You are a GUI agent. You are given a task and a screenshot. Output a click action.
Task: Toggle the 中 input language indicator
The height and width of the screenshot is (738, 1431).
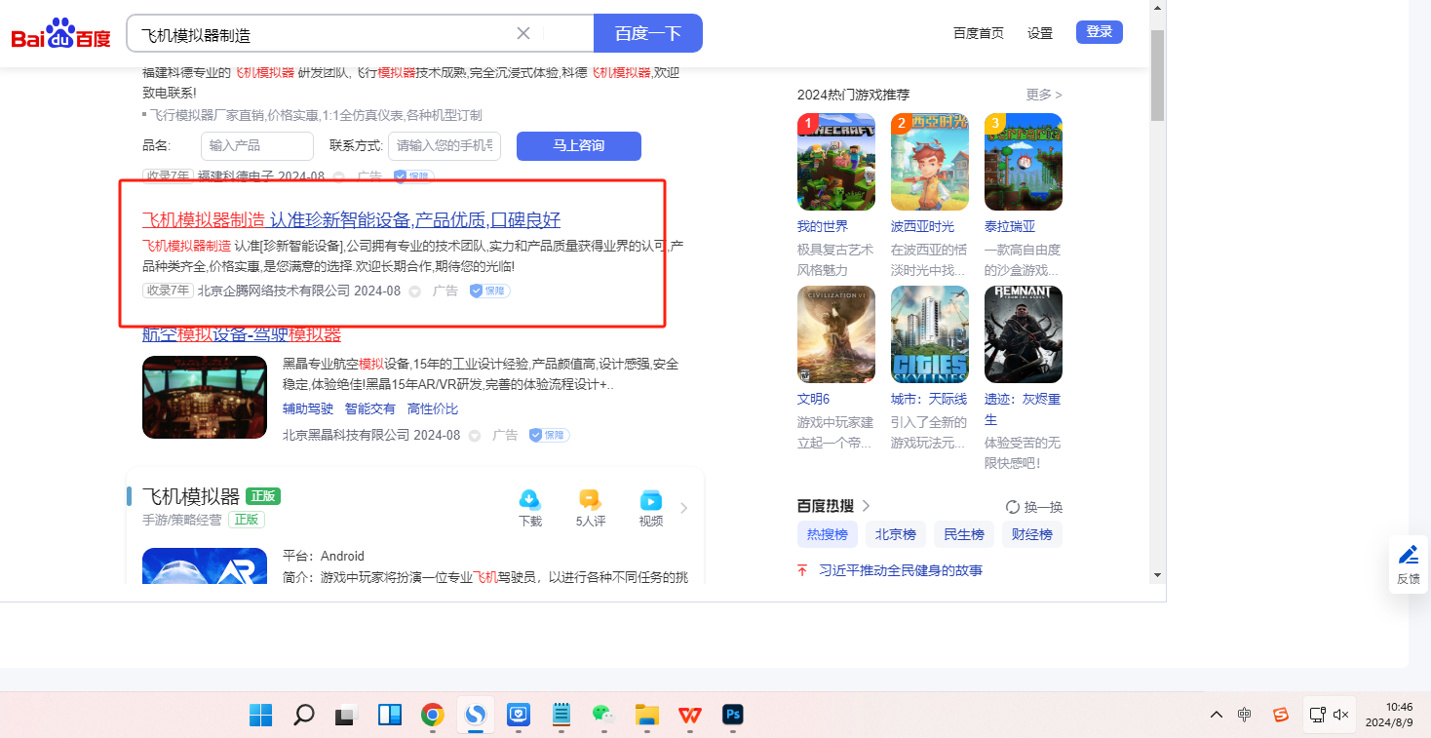1245,715
